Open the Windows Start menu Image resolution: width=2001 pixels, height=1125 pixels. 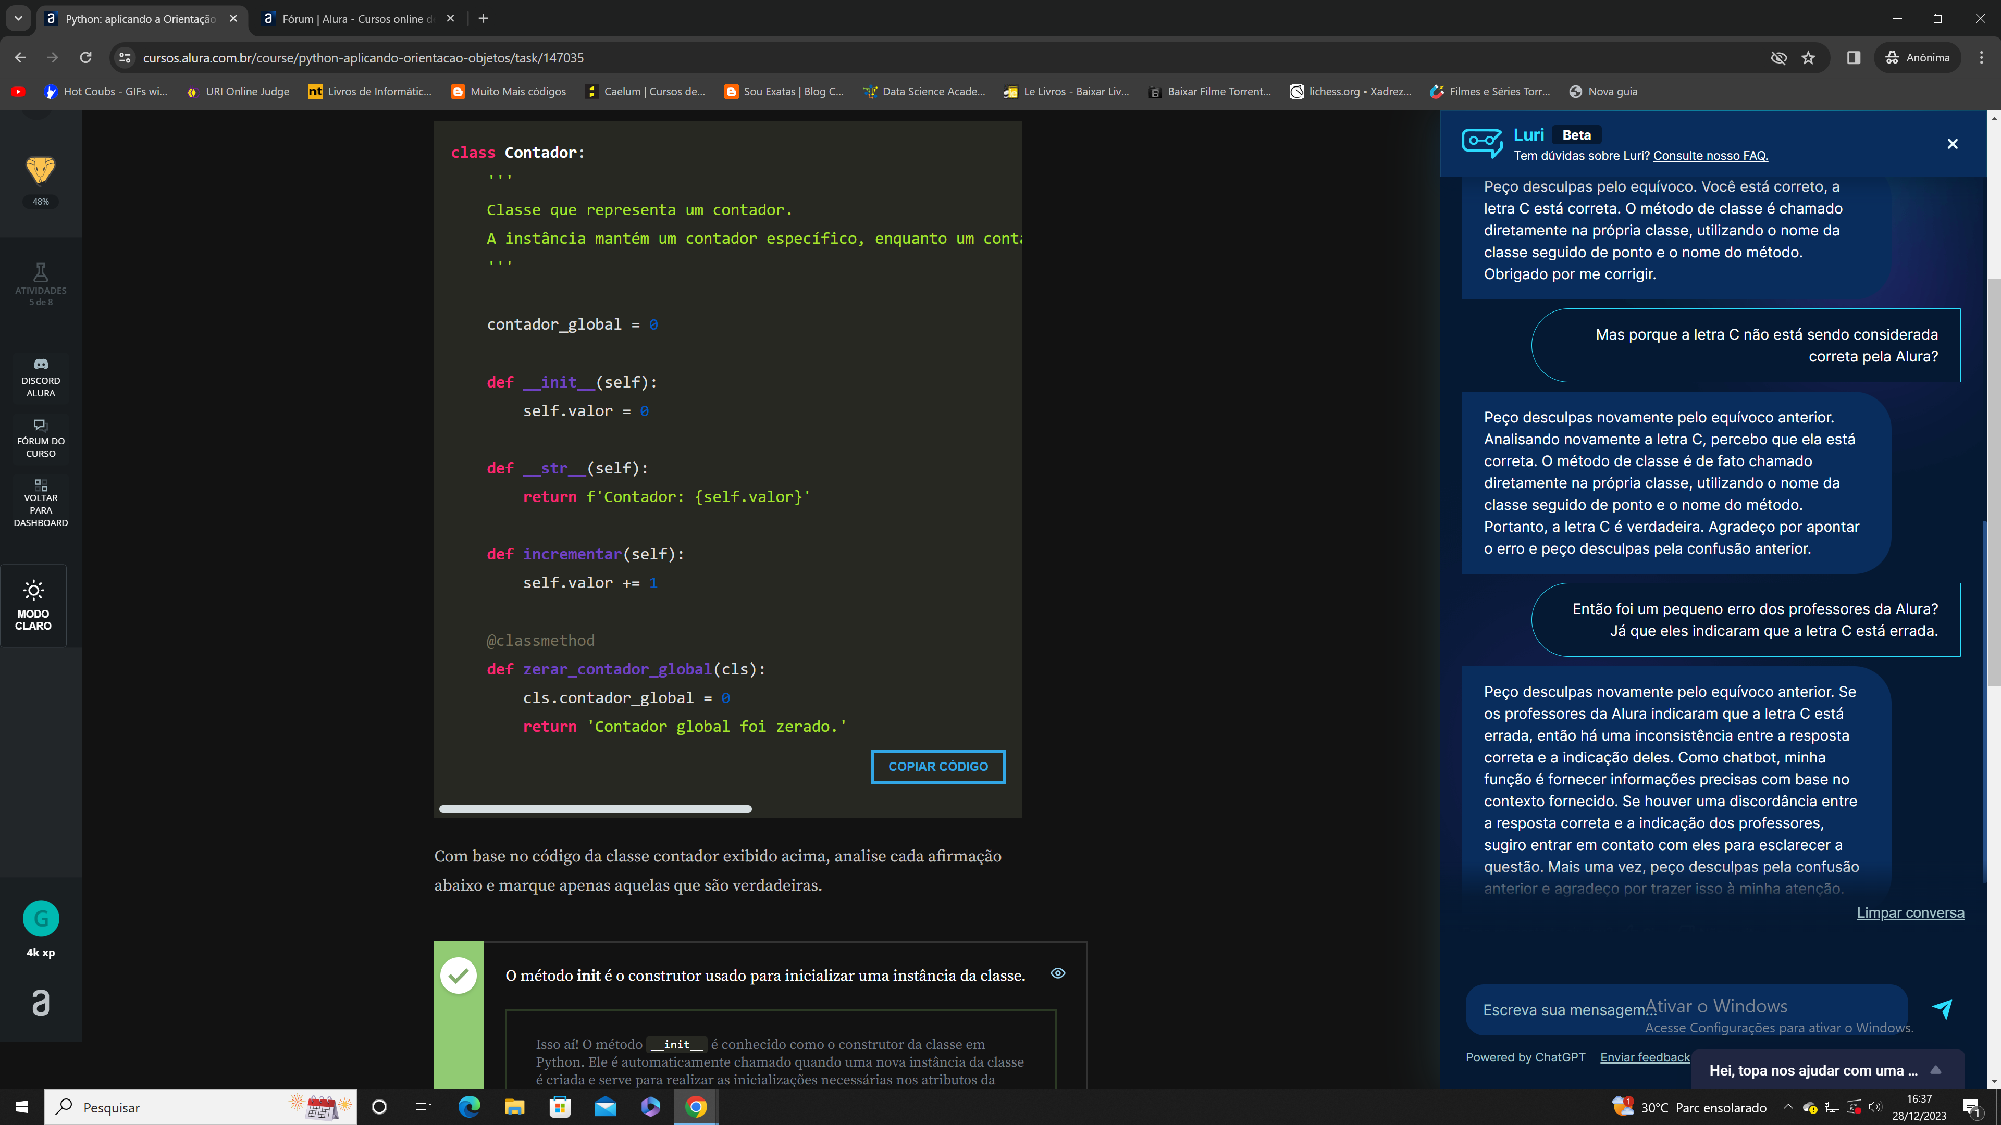pyautogui.click(x=22, y=1107)
